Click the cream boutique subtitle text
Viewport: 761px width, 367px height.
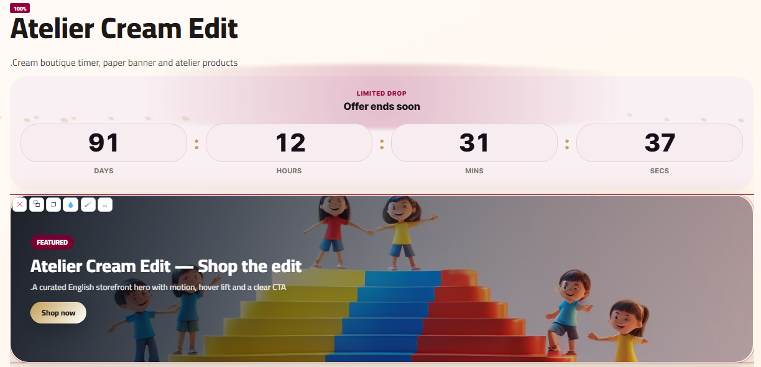tap(124, 63)
